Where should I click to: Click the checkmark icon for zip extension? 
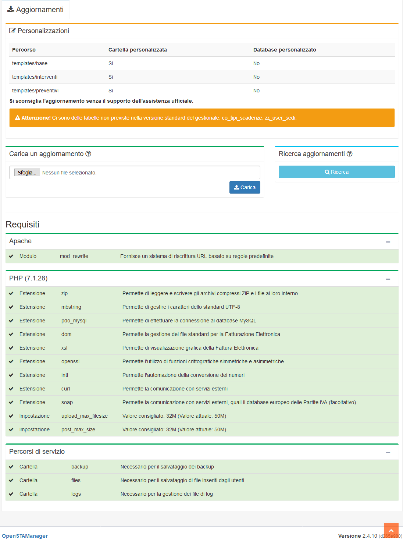(11, 293)
